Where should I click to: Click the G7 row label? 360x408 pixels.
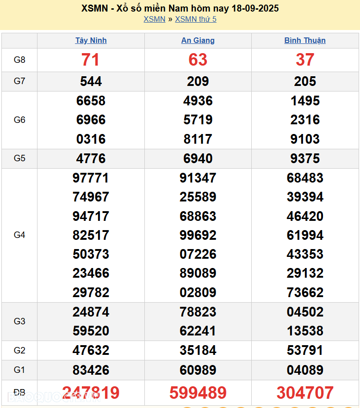pos(19,81)
